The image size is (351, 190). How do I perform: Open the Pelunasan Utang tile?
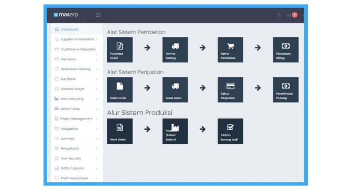(286, 50)
